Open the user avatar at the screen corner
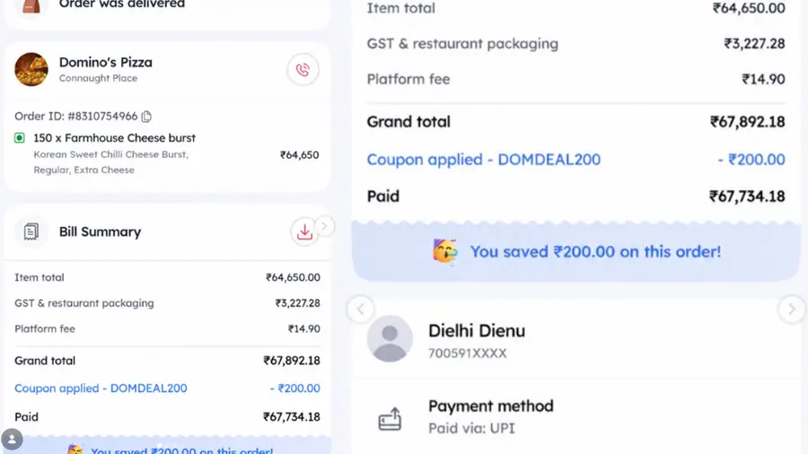Screen dimensions: 808x454 coord(12,440)
